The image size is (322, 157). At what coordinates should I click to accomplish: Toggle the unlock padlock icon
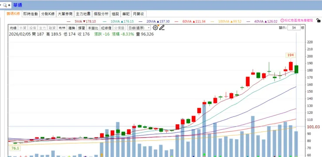[319, 20]
